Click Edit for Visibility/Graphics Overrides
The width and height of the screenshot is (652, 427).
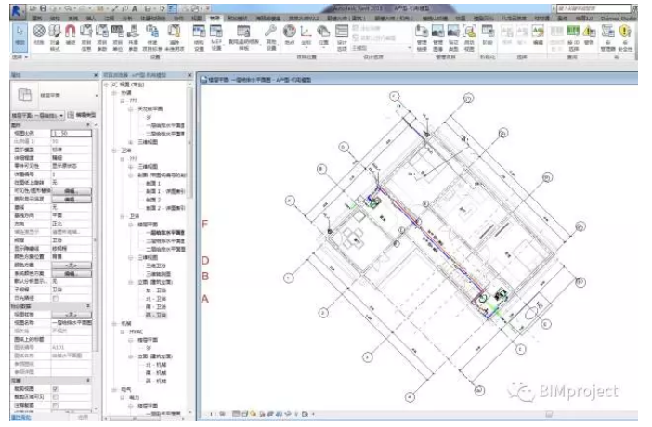click(x=72, y=191)
